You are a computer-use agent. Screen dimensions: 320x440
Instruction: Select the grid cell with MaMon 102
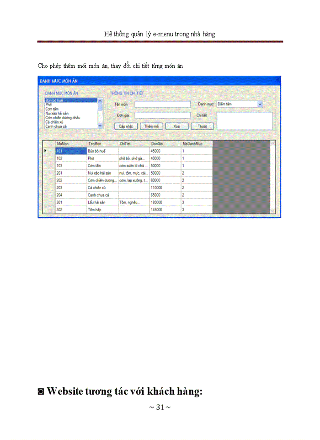[x=71, y=158]
